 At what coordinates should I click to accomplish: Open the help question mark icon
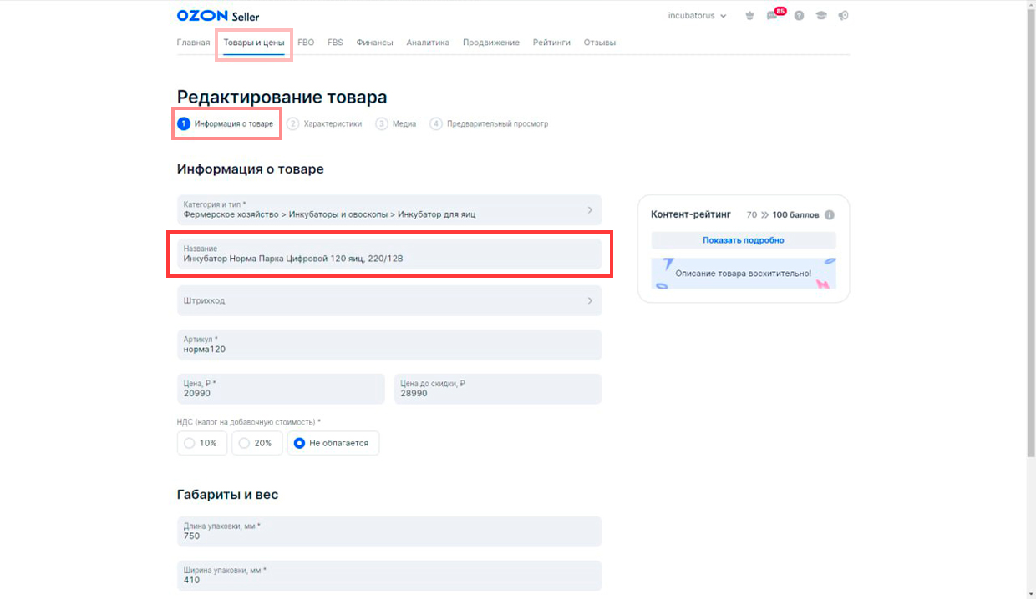point(799,16)
